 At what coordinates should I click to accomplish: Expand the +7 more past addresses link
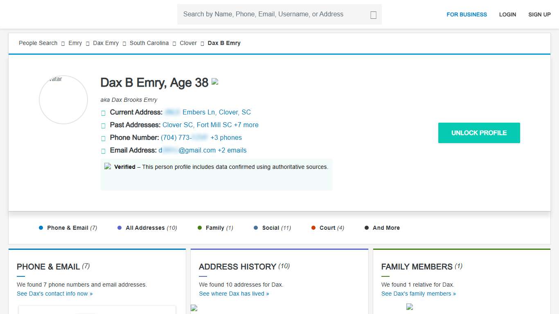(246, 125)
